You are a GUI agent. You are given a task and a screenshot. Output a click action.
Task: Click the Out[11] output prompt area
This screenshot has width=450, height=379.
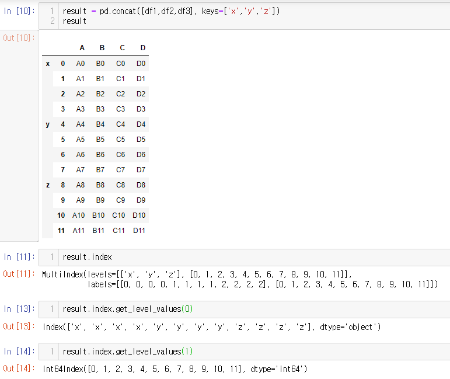coord(19,274)
